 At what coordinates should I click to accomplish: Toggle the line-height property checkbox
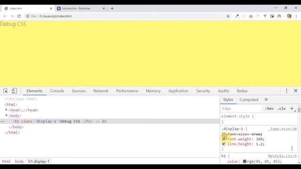click(x=224, y=144)
